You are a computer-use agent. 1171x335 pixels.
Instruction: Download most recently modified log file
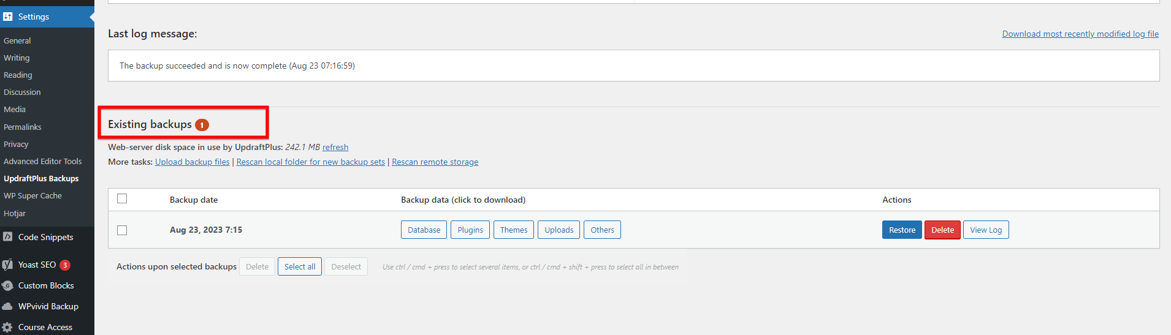[x=1080, y=34]
